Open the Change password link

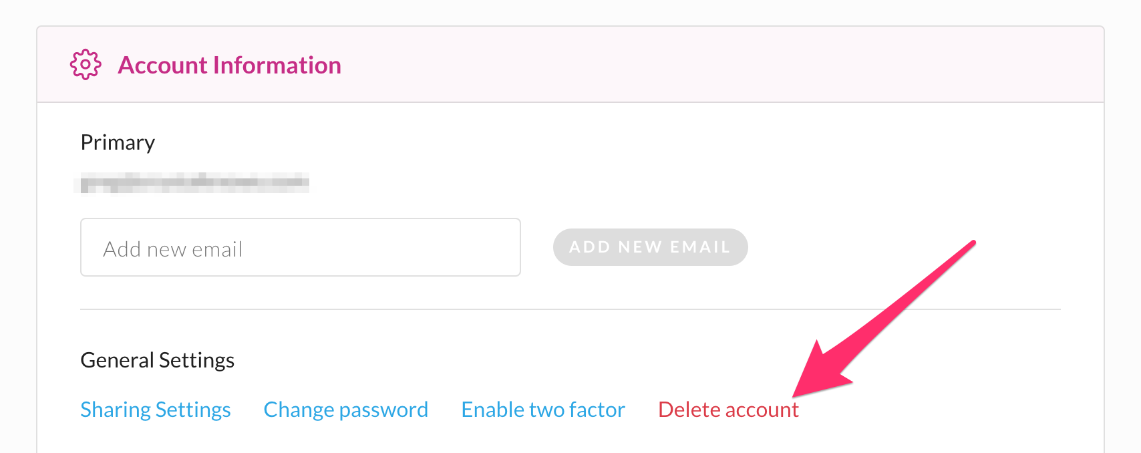point(346,410)
